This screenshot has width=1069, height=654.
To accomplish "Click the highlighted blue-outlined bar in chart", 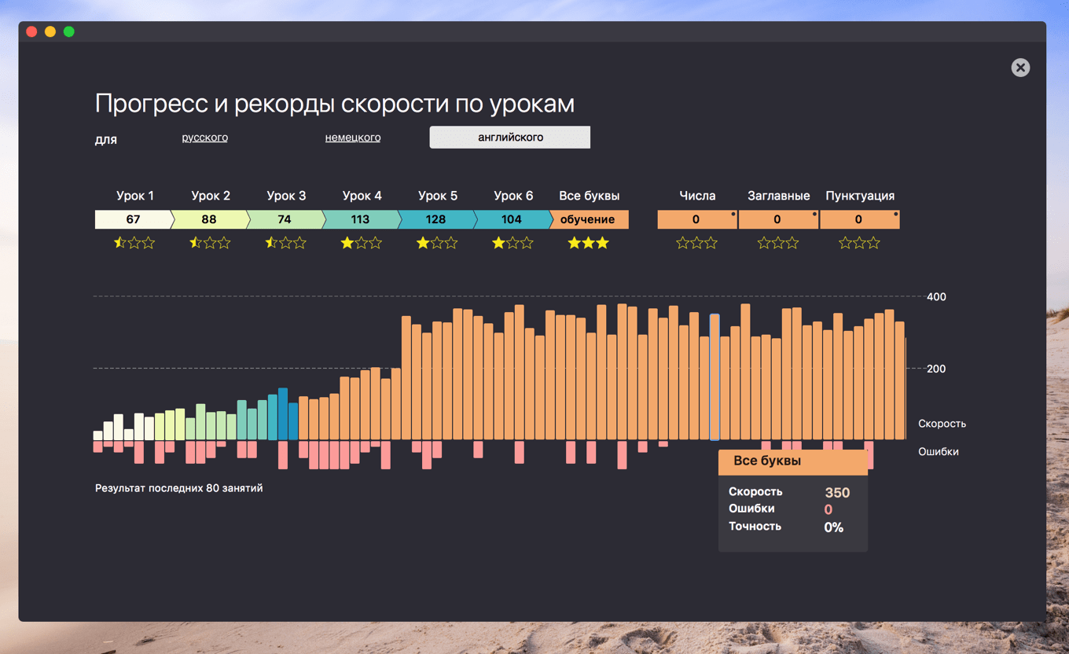I will click(715, 377).
